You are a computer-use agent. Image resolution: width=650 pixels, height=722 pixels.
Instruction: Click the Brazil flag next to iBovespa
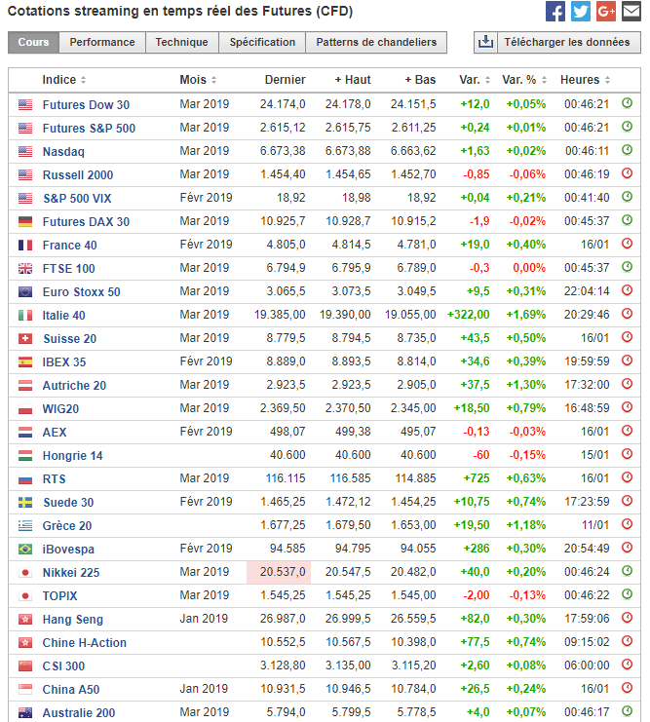25,549
